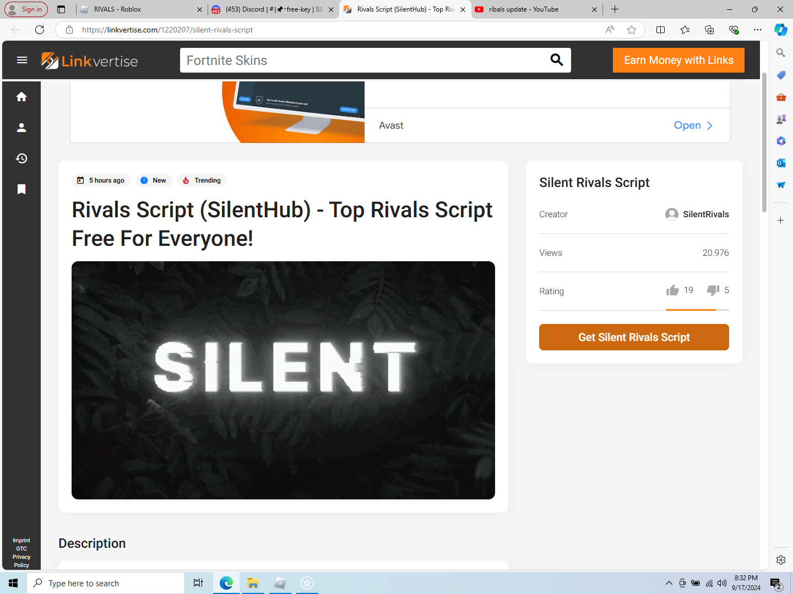Close the ribals update YouTube tab
The width and height of the screenshot is (793, 594).
(594, 9)
